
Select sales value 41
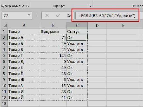click(53, 98)
